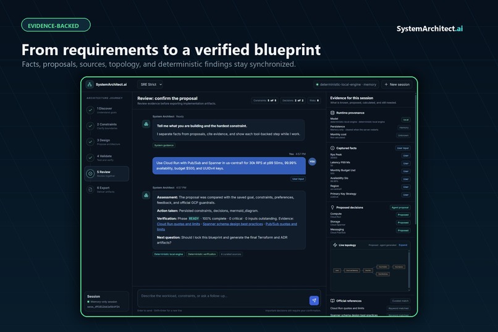498x332 pixels.
Task: Click the Proposed badge for Compute
Action: tap(403, 215)
